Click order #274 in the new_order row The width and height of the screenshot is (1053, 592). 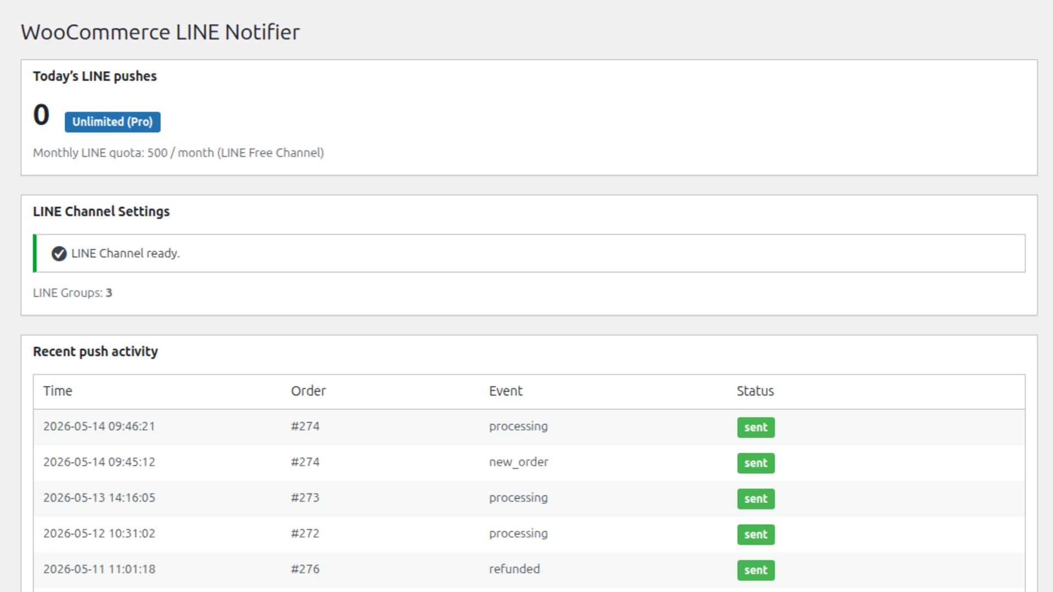305,462
